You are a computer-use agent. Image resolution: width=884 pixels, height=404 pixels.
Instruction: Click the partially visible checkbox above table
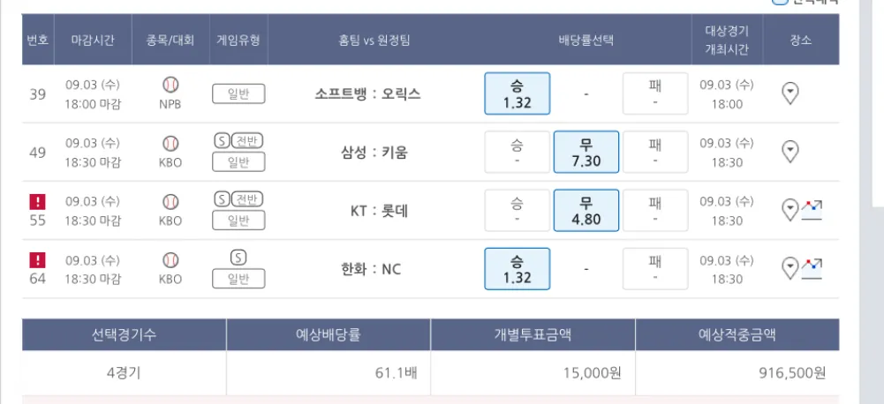click(780, 2)
